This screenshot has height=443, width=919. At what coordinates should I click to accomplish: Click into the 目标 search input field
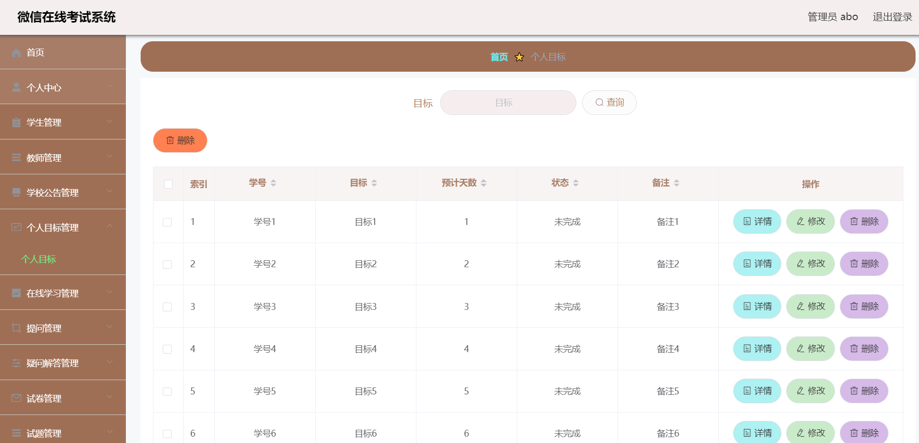click(508, 103)
